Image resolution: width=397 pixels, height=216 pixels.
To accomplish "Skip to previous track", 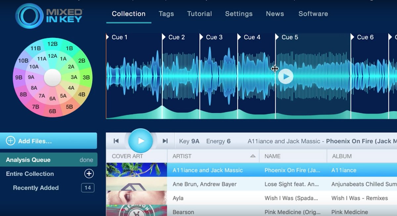I will pos(116,141).
